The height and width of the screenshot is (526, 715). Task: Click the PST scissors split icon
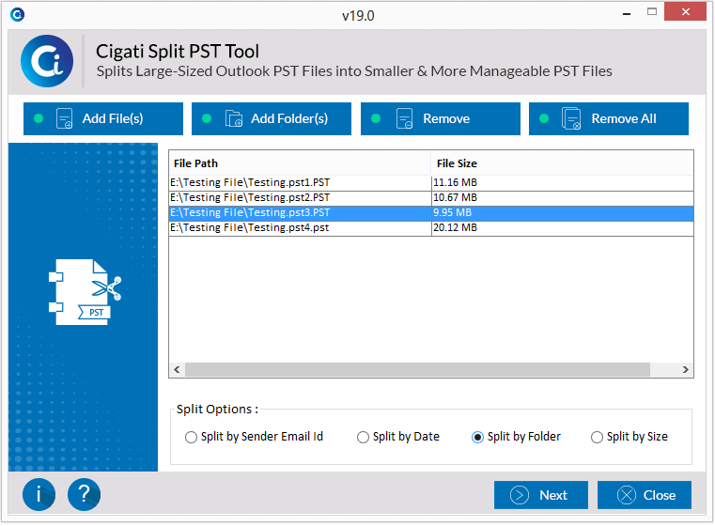(85, 293)
